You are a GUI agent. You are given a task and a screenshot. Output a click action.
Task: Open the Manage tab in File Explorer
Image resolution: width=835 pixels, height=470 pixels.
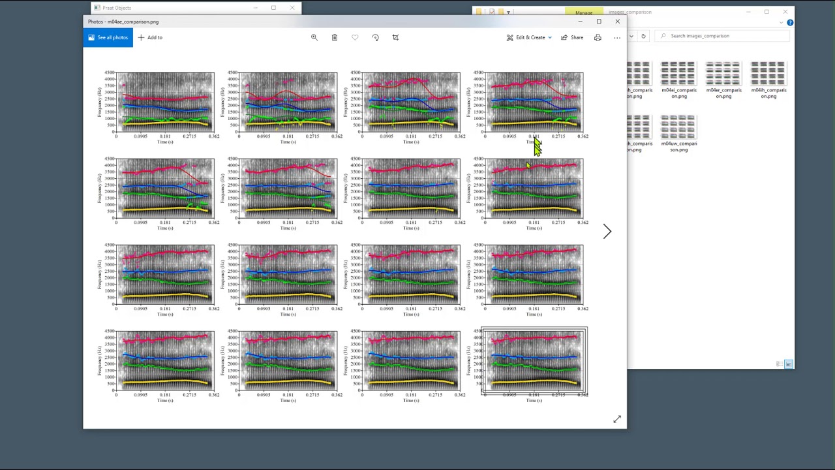coord(584,12)
